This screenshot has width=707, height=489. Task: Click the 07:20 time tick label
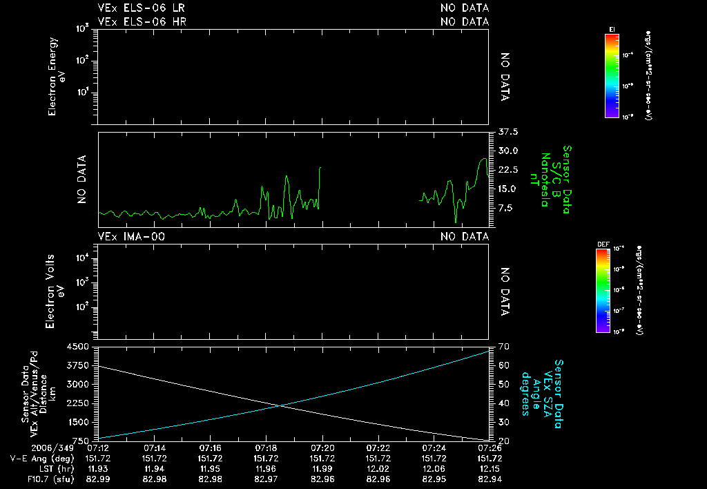click(x=322, y=448)
